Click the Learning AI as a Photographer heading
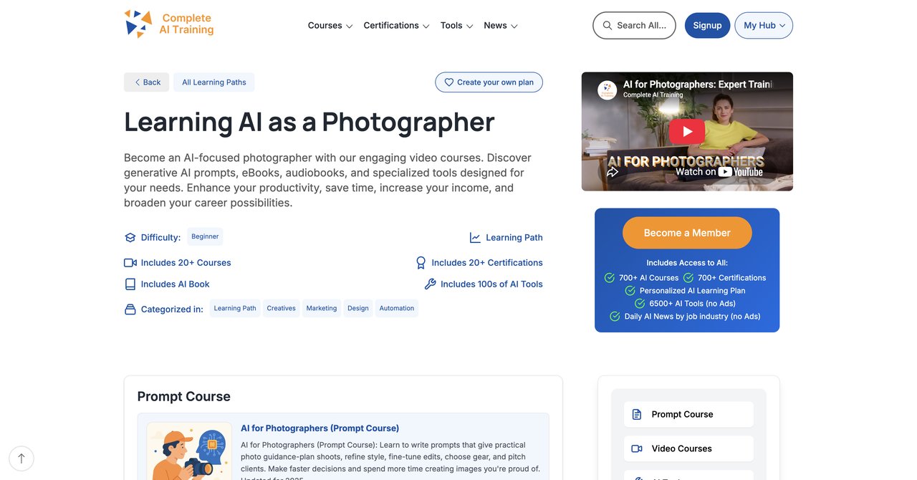917x480 pixels. coord(309,122)
